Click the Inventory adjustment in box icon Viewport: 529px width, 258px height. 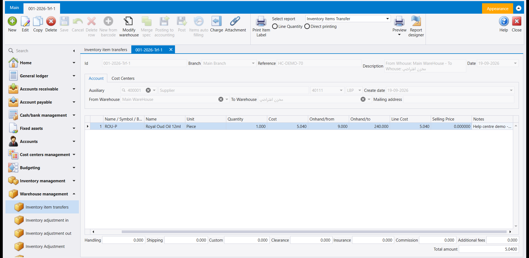[x=19, y=220]
